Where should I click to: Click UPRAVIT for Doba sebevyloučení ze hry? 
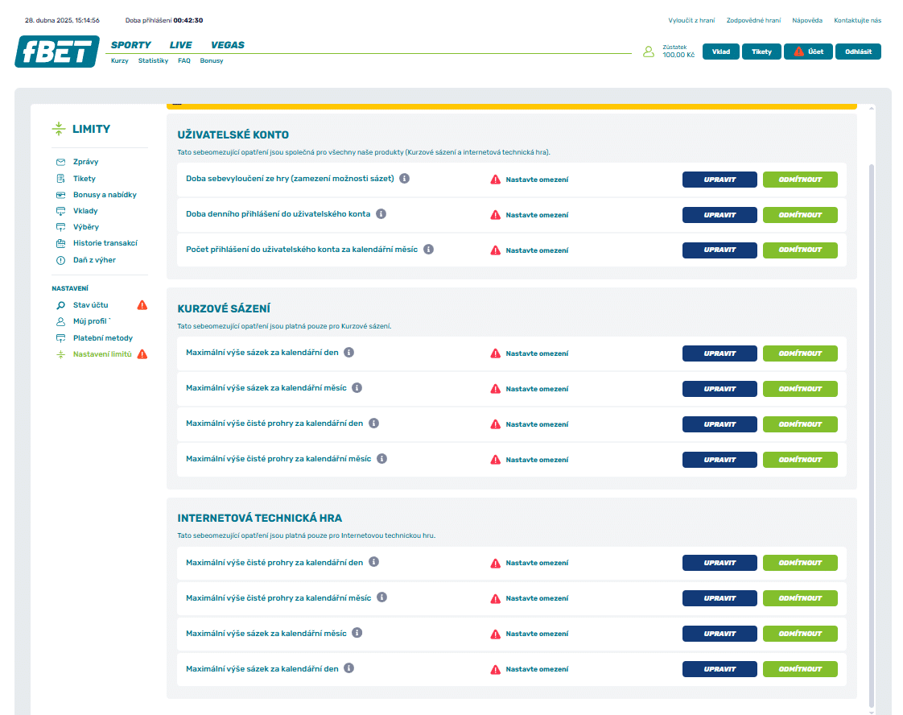[720, 180]
